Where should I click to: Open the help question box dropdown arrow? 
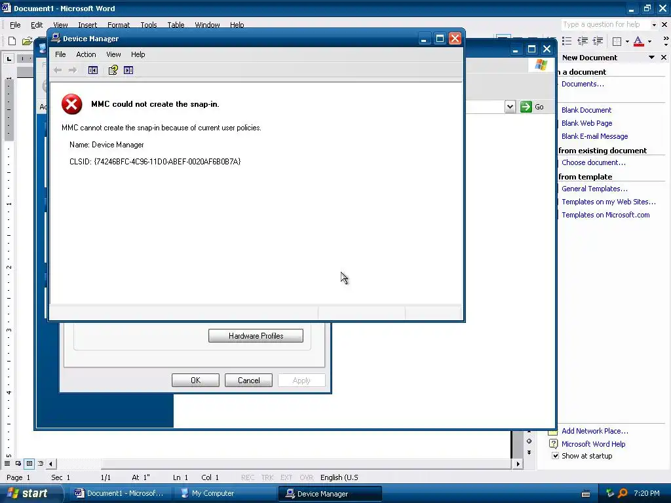(654, 25)
